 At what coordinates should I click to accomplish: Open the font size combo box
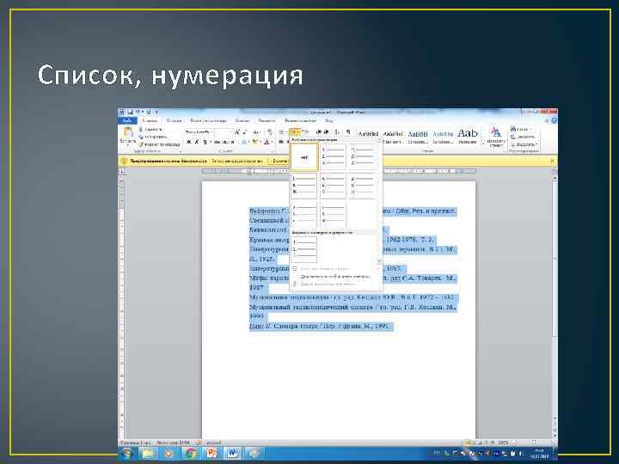pyautogui.click(x=224, y=132)
